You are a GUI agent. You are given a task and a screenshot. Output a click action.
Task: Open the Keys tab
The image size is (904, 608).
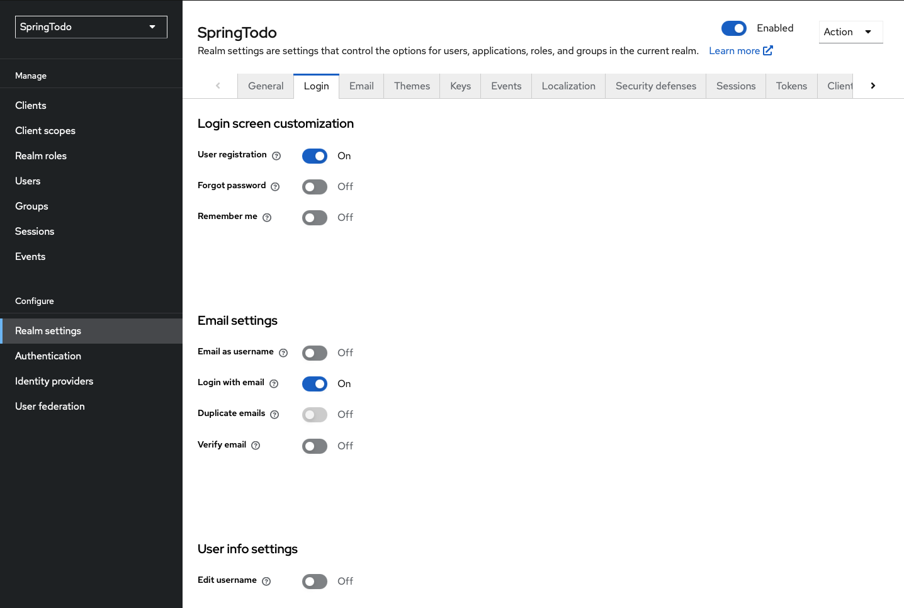(460, 86)
